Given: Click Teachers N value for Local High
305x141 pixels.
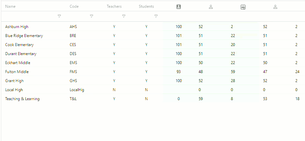Looking at the screenshot, I should [114, 90].
